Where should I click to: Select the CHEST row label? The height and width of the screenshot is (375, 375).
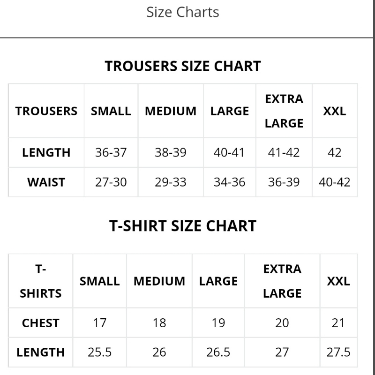41,323
